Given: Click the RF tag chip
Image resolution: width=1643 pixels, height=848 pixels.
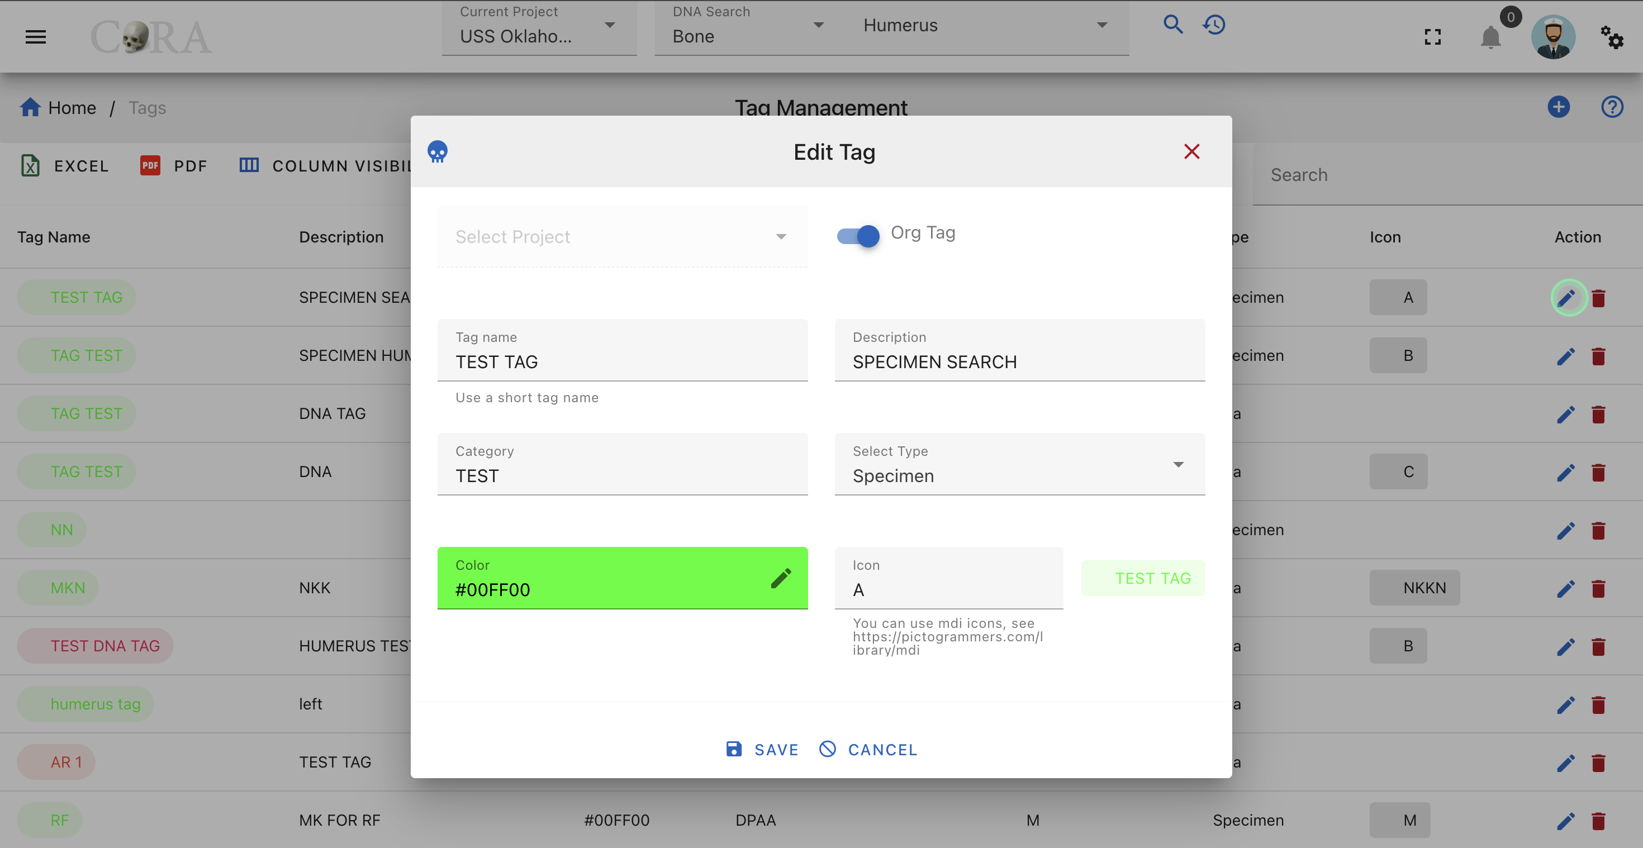Looking at the screenshot, I should (50, 821).
